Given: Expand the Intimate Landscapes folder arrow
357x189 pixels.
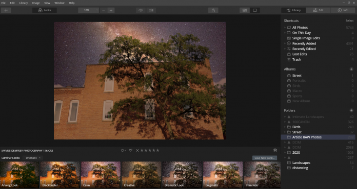Looking at the screenshot, I should coord(285,116).
